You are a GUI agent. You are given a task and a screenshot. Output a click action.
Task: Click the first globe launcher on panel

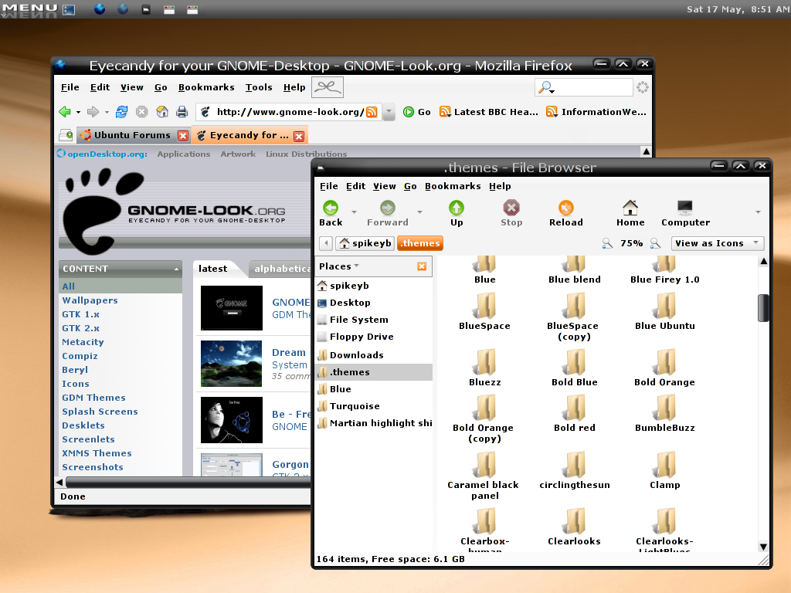click(x=100, y=8)
